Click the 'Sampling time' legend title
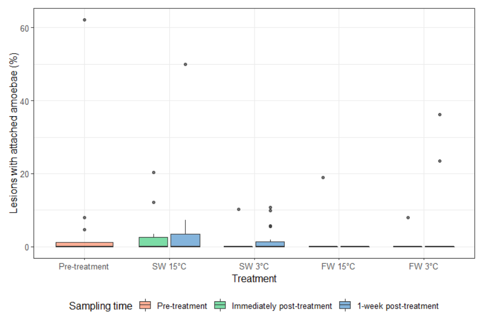 pyautogui.click(x=100, y=306)
